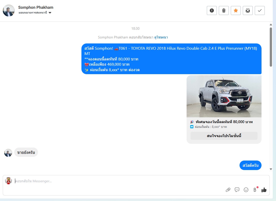Open emoji picker smiley icon
Image resolution: width=276 pixels, height=201 pixels.
click(x=246, y=190)
